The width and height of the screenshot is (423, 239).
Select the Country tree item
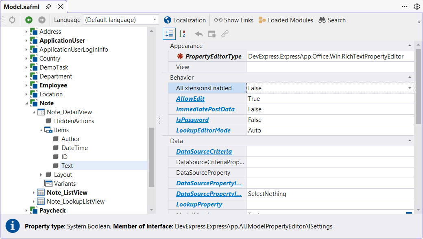pyautogui.click(x=50, y=59)
